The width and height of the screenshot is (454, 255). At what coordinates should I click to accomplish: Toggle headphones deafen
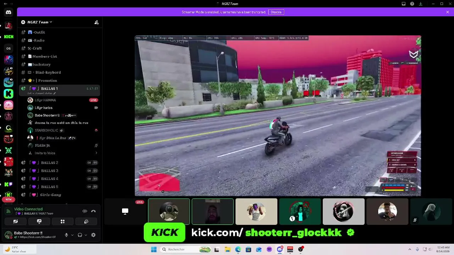80,235
